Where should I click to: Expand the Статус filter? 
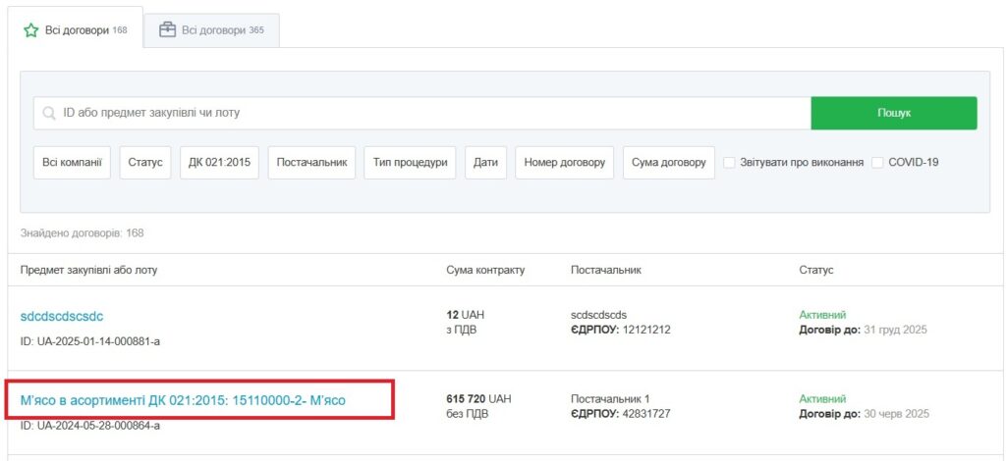(x=146, y=163)
